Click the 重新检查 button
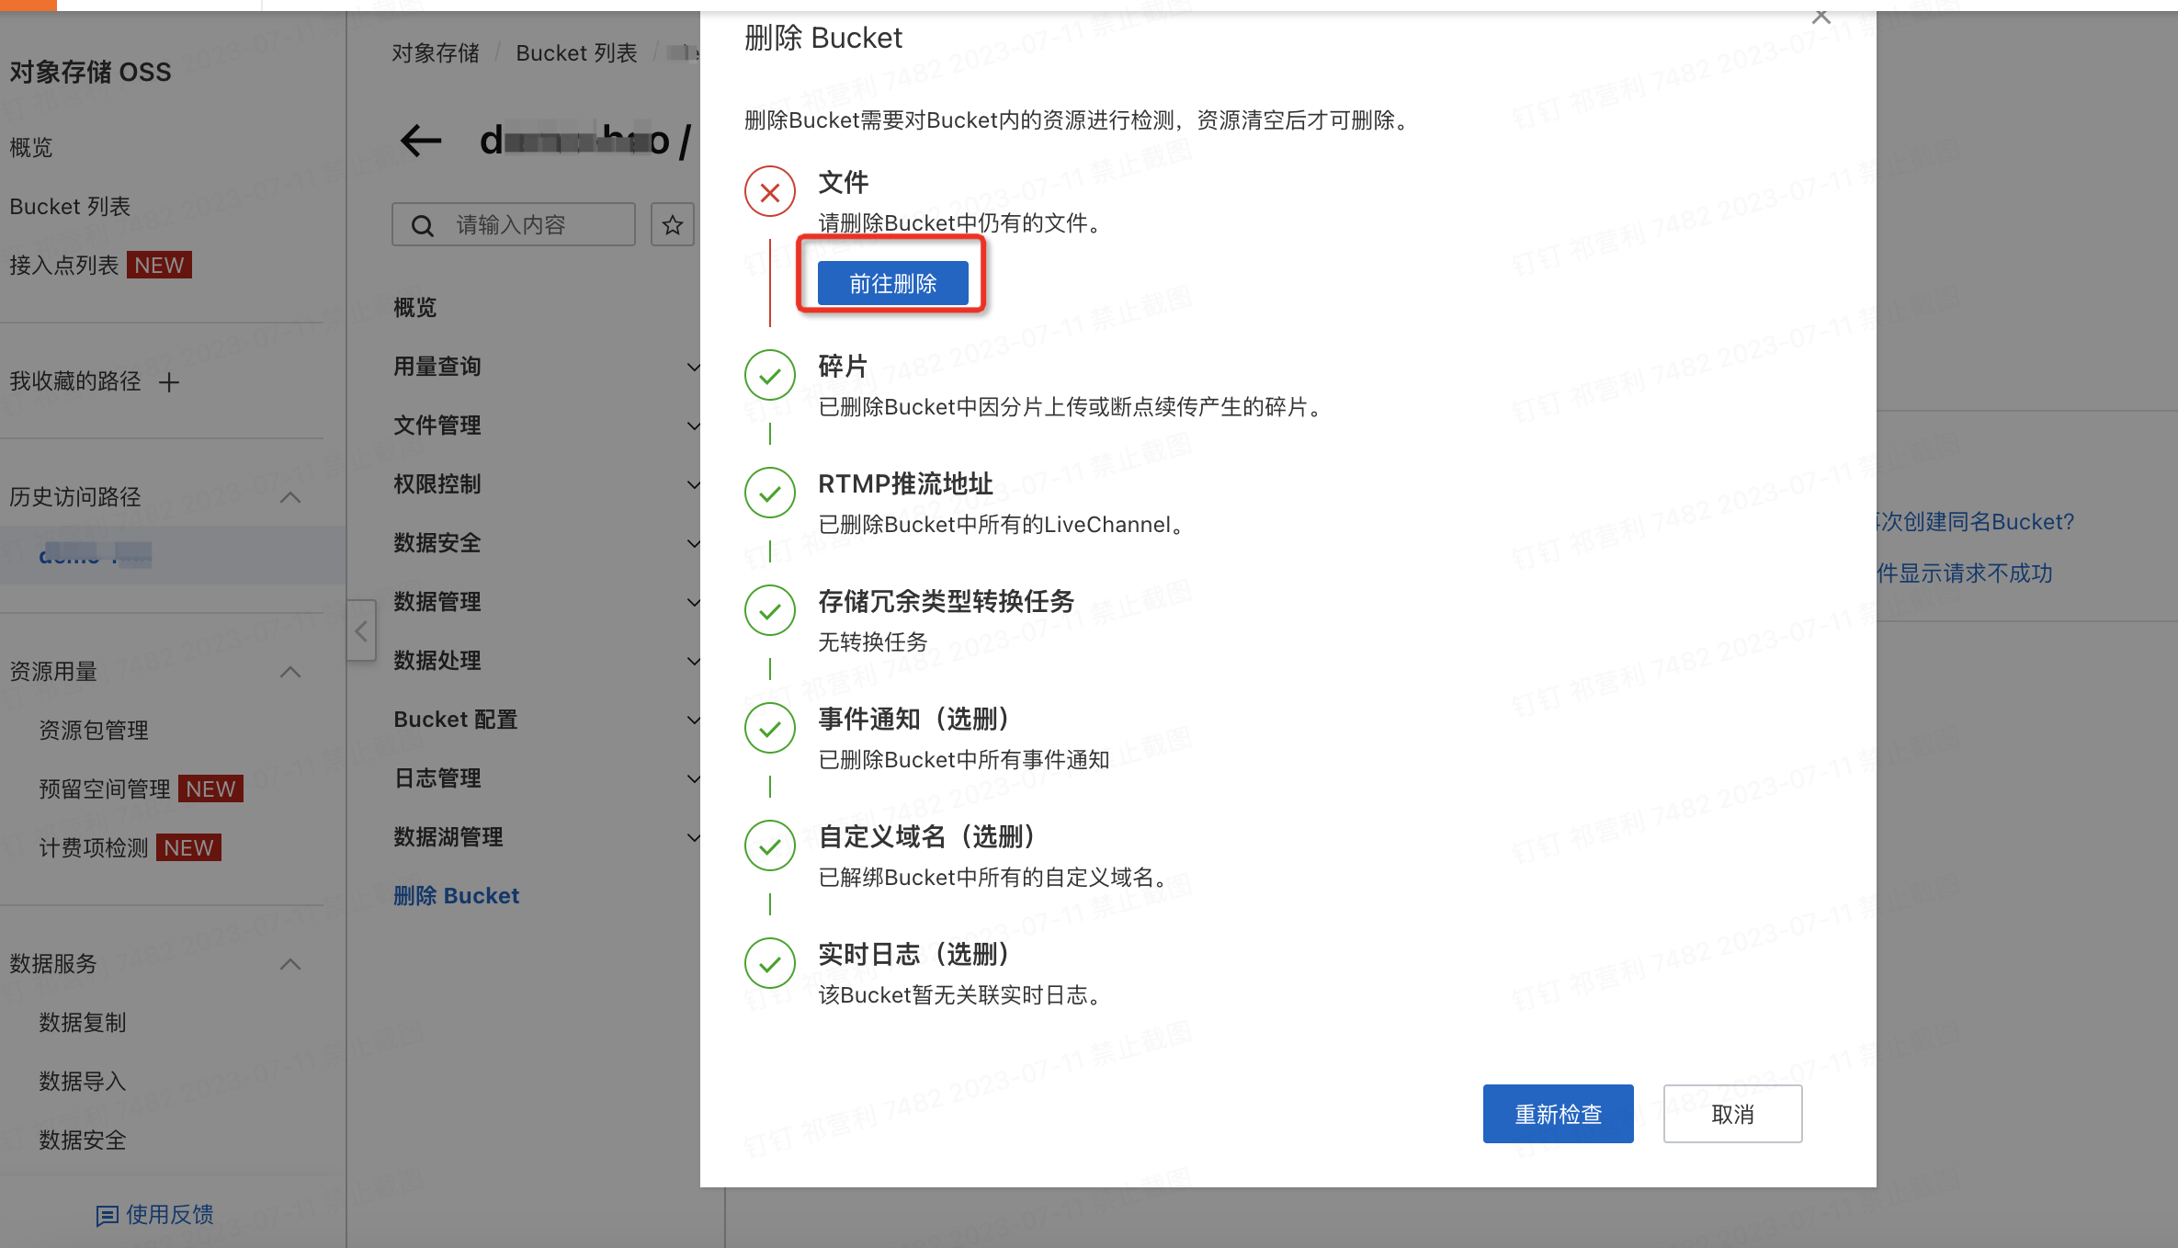2178x1248 pixels. [1558, 1114]
